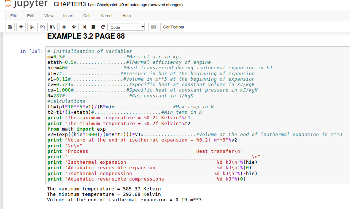Screen dimensions: 350x209
Task: Move the selected cell down
Action: click(x=74, y=27)
